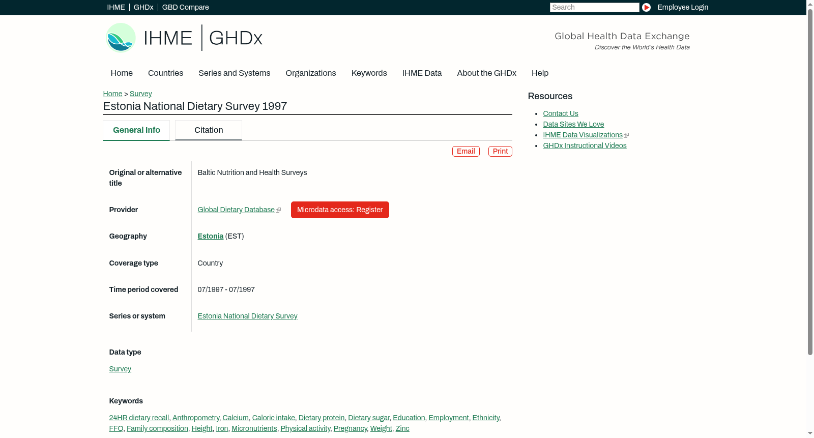This screenshot has width=814, height=438.
Task: Open the Dietary protein keyword
Action: coord(322,418)
